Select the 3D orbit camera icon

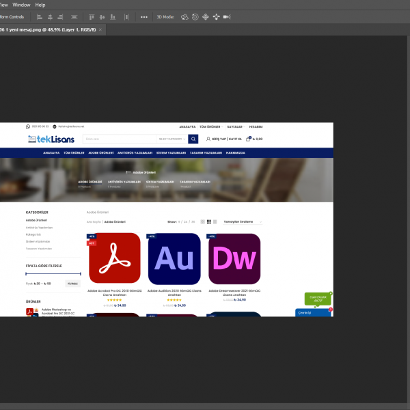pyautogui.click(x=184, y=17)
